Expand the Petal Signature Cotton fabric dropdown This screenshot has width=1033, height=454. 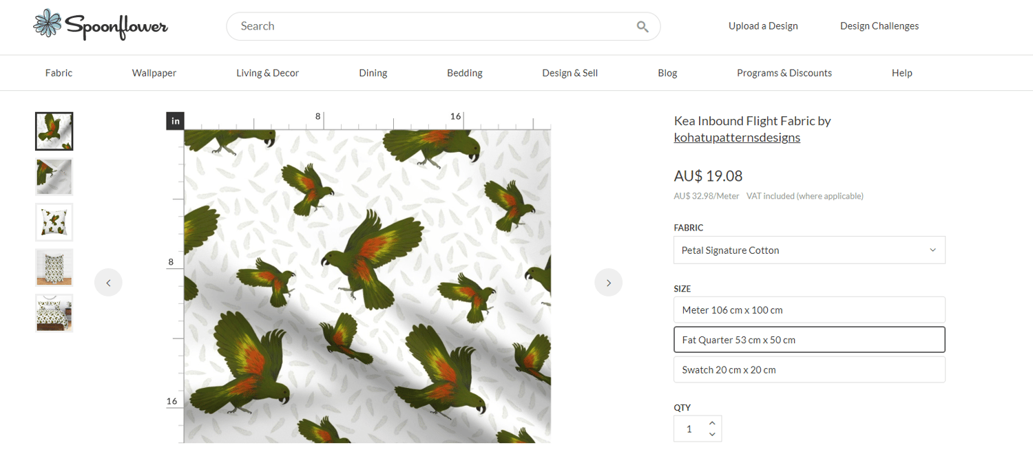coord(809,250)
